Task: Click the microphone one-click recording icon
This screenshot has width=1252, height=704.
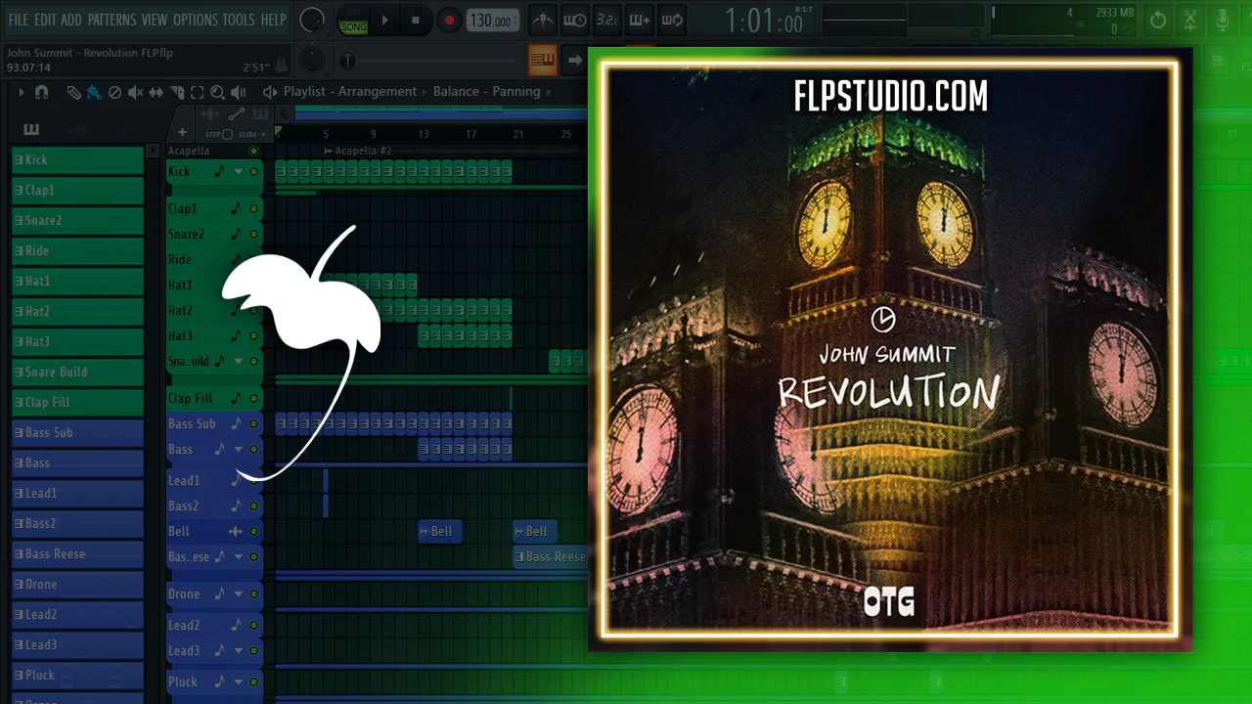Action: (x=1223, y=20)
